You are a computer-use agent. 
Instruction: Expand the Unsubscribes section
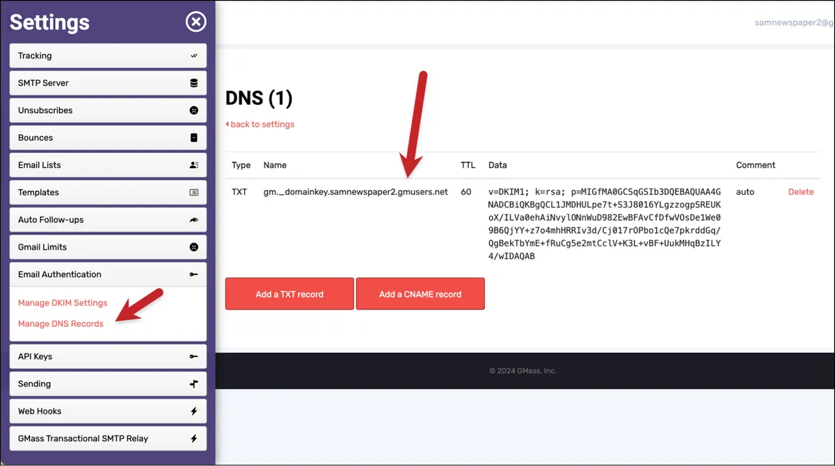(x=108, y=110)
